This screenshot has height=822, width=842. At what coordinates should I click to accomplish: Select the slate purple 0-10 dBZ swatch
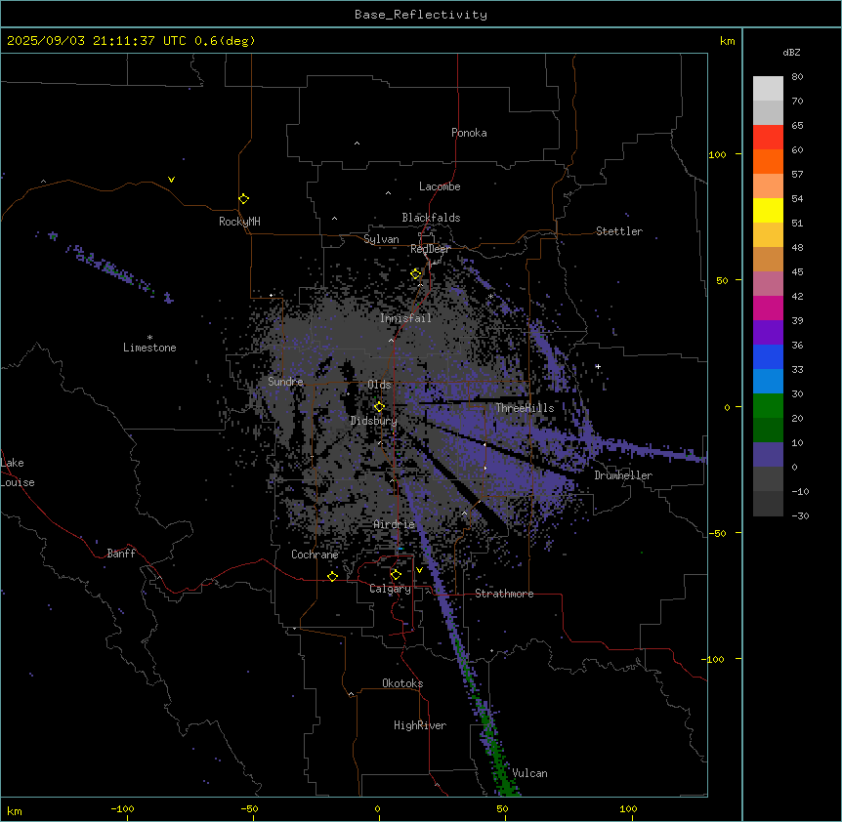pos(768,455)
